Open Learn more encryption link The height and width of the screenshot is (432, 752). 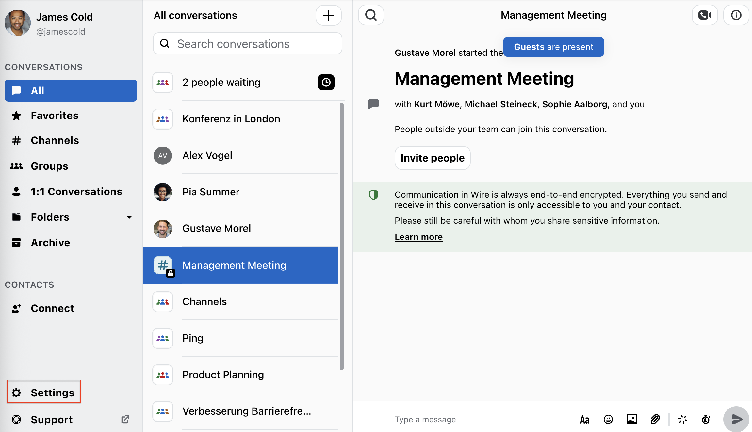coord(418,237)
